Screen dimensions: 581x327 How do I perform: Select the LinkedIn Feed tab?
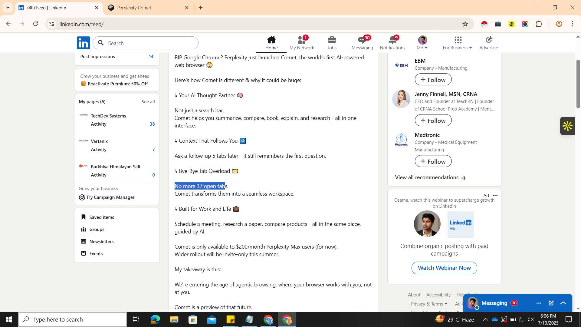coord(58,8)
